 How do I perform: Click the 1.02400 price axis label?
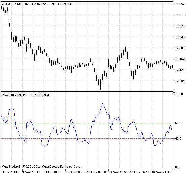pos(181,37)
